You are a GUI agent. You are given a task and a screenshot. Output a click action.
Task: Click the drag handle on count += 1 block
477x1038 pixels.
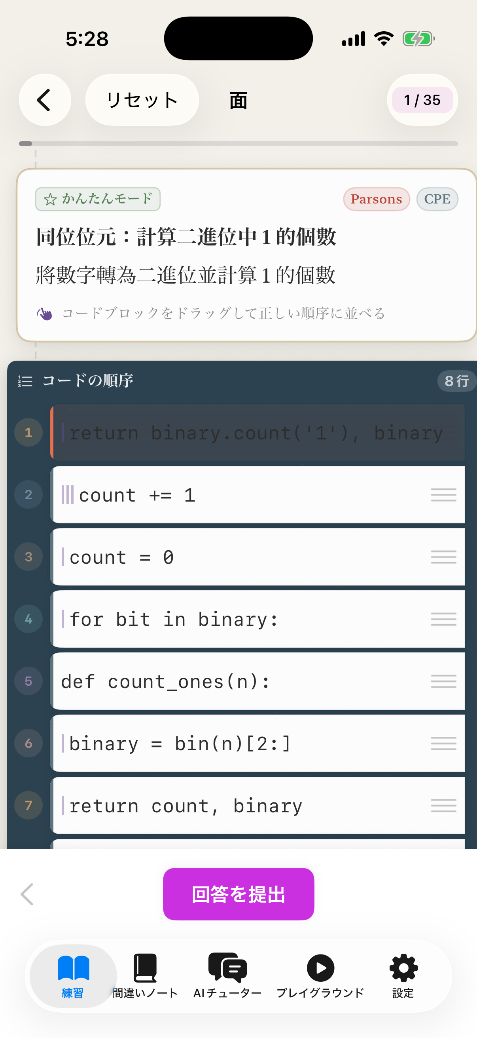(443, 495)
